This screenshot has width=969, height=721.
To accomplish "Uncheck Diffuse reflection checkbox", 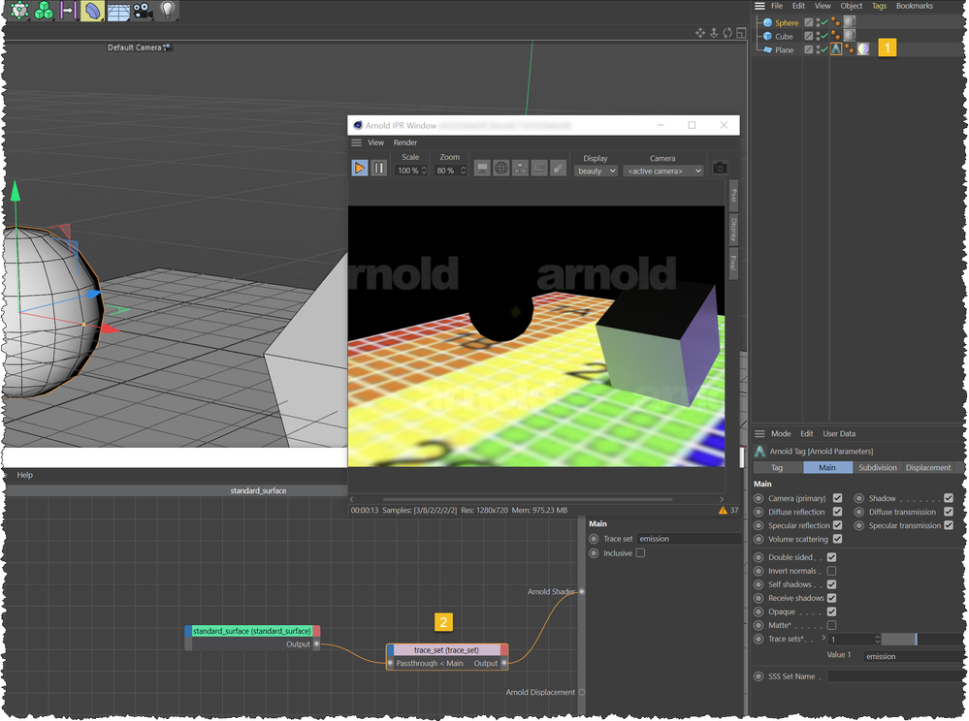I will click(x=837, y=512).
